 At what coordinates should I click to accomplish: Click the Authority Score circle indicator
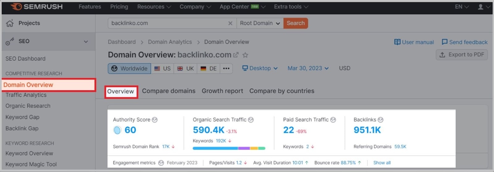click(x=117, y=130)
